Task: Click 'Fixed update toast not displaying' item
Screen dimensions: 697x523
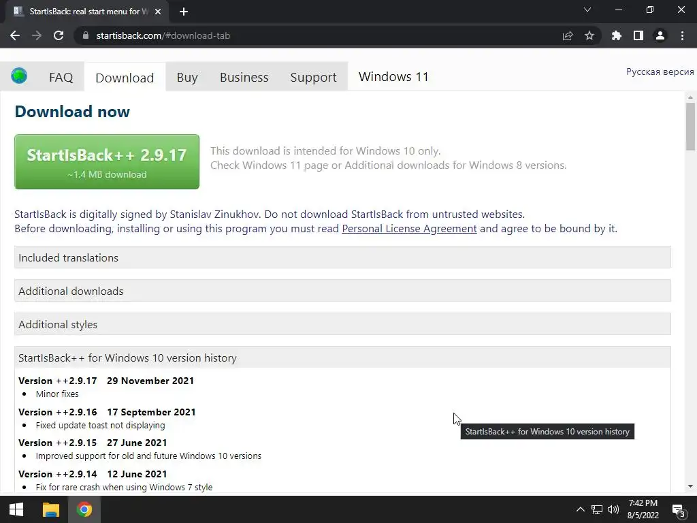Action: (101, 425)
